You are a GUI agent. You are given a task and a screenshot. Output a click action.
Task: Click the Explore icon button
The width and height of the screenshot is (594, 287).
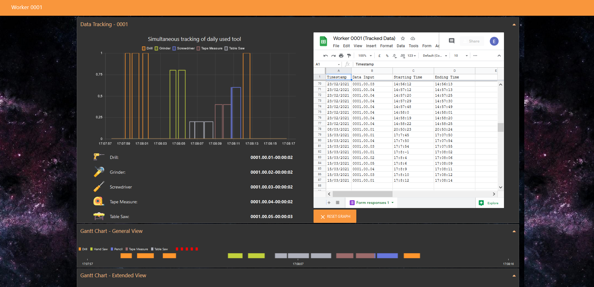(481, 203)
